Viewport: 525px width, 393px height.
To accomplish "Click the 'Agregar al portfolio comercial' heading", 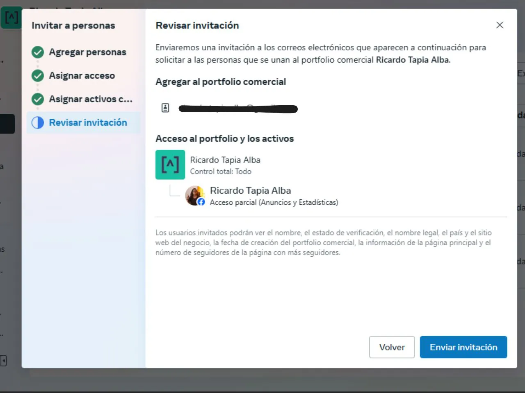I will 221,82.
